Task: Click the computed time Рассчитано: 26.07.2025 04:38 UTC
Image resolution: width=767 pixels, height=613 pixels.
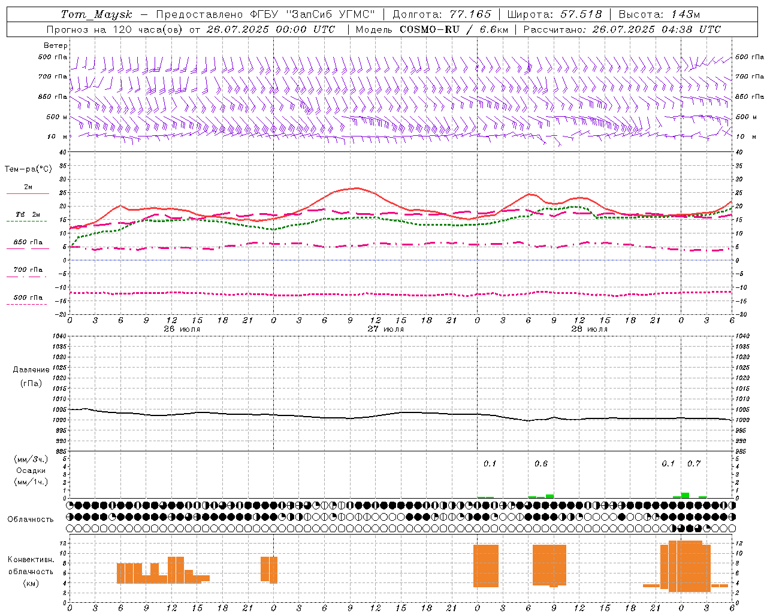Action: (622, 29)
